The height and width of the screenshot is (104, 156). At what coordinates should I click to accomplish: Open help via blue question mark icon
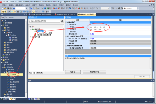(x=14, y=8)
